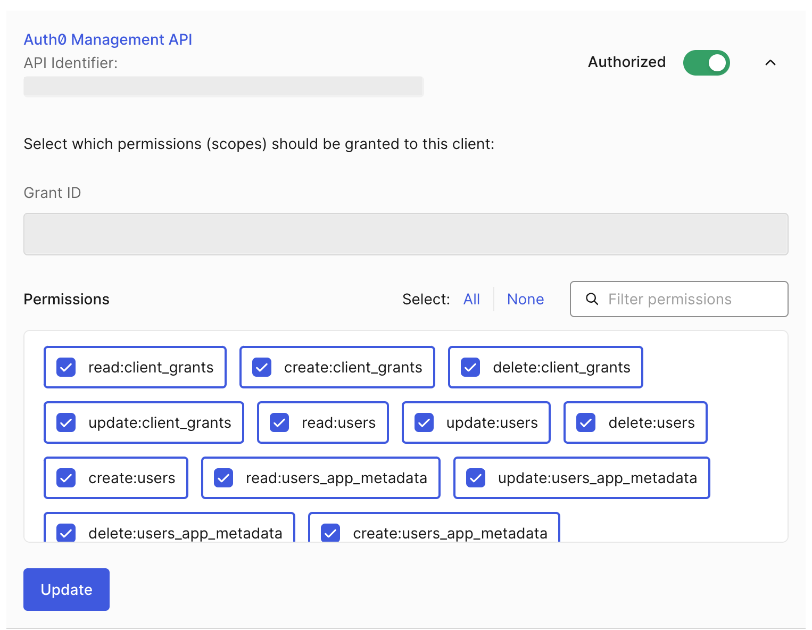Screen dimensions: 812x630
Task: Uncheck read:users permission
Action: (x=279, y=422)
